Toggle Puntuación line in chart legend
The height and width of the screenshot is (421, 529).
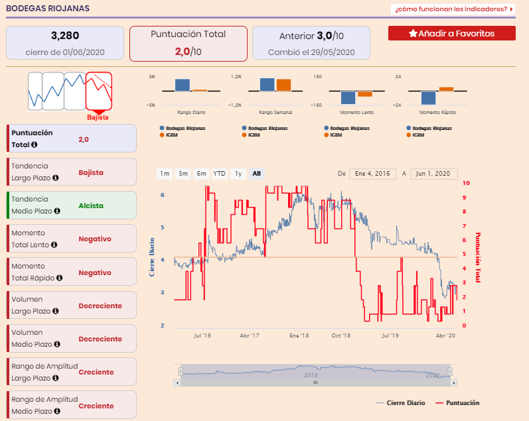click(457, 403)
